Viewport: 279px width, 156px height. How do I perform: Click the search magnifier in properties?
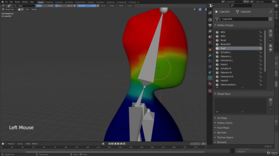(232, 6)
